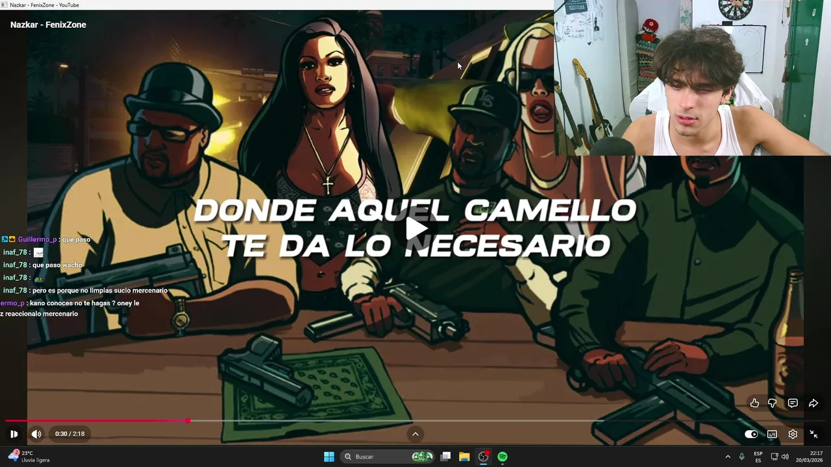The image size is (831, 467).
Task: Seek using the red progress bar
Action: pos(96,420)
